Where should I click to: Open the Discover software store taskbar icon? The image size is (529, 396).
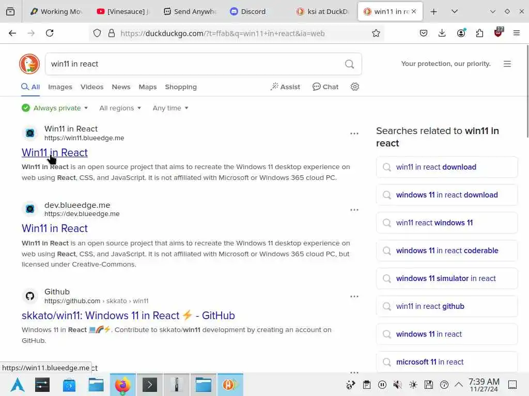coord(69,385)
